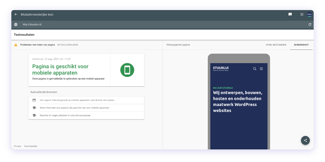Screen dimensions: 325x162
Task: Open 'Reacties of vragen plaatsen' link
Action: coord(65,115)
